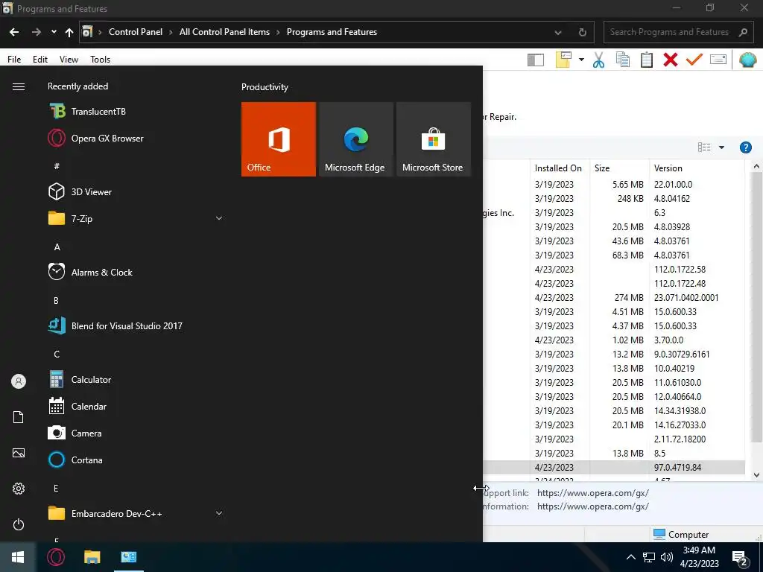Open the File menu
Image resolution: width=763 pixels, height=572 pixels.
coord(14,60)
